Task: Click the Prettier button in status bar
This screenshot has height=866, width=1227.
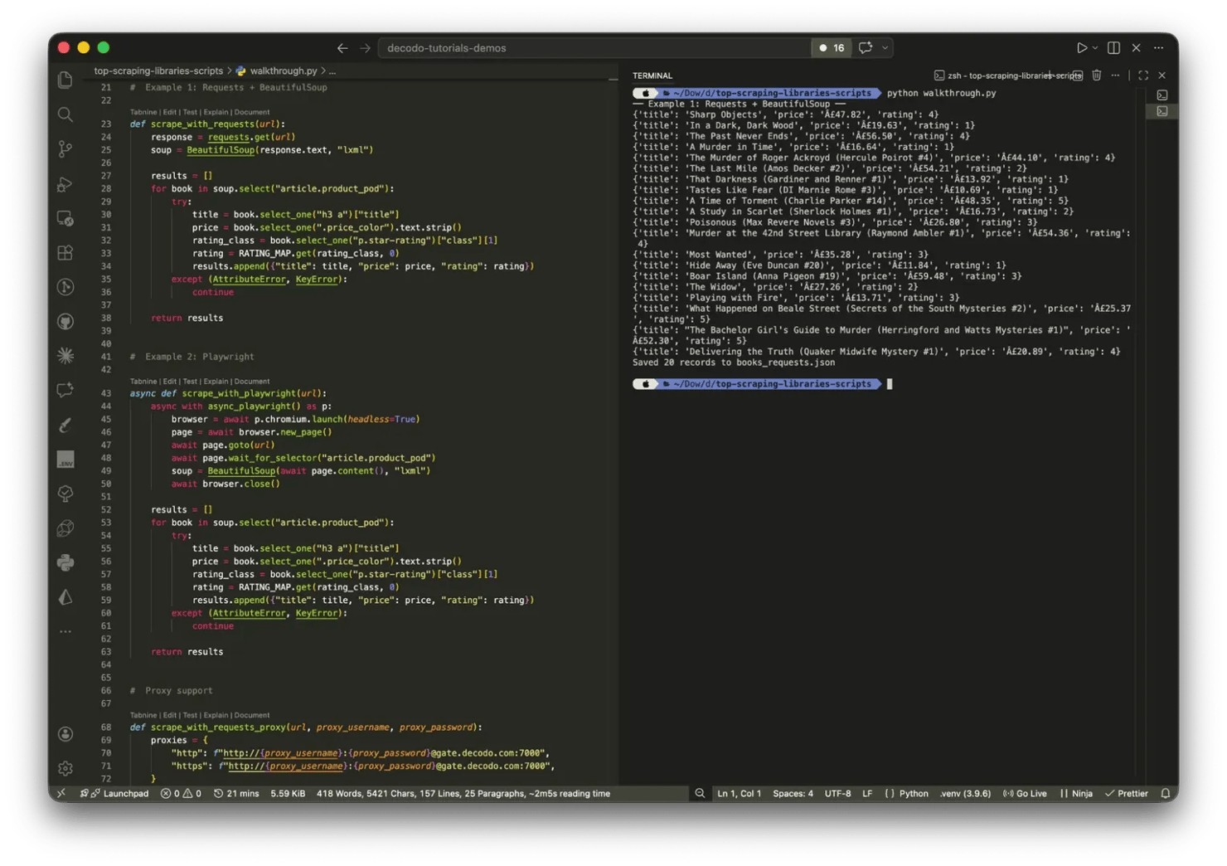Action: pyautogui.click(x=1127, y=794)
